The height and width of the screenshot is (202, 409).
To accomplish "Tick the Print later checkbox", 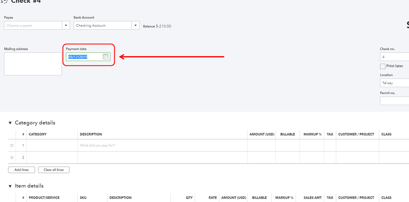I will pos(383,66).
